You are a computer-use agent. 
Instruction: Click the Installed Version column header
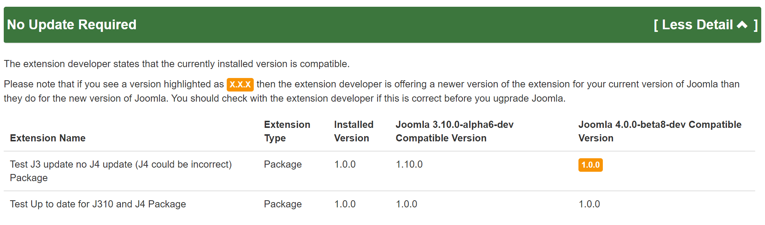pos(353,131)
